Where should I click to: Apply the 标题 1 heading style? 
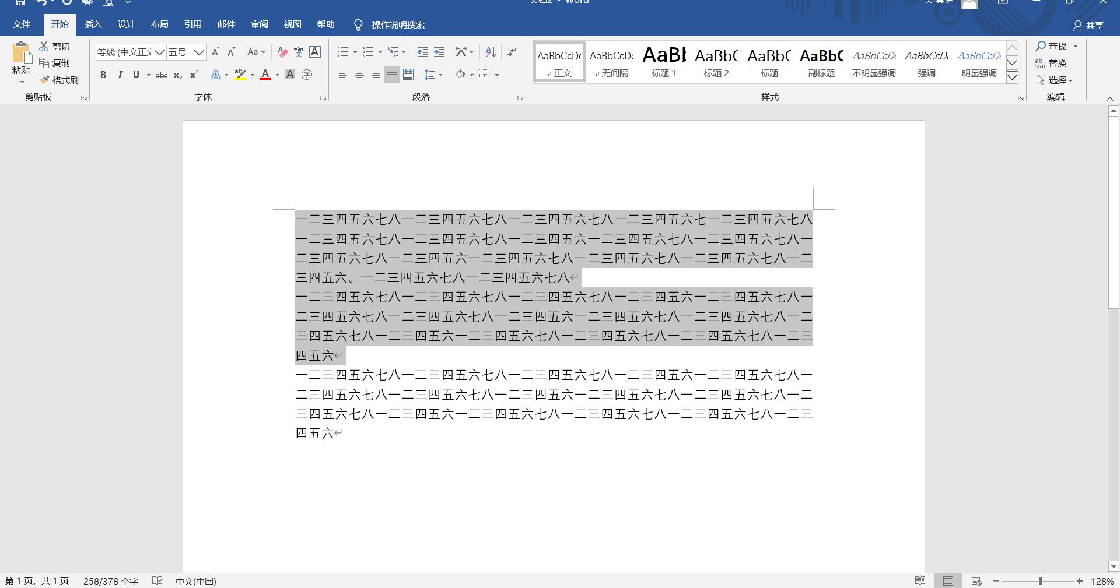664,62
